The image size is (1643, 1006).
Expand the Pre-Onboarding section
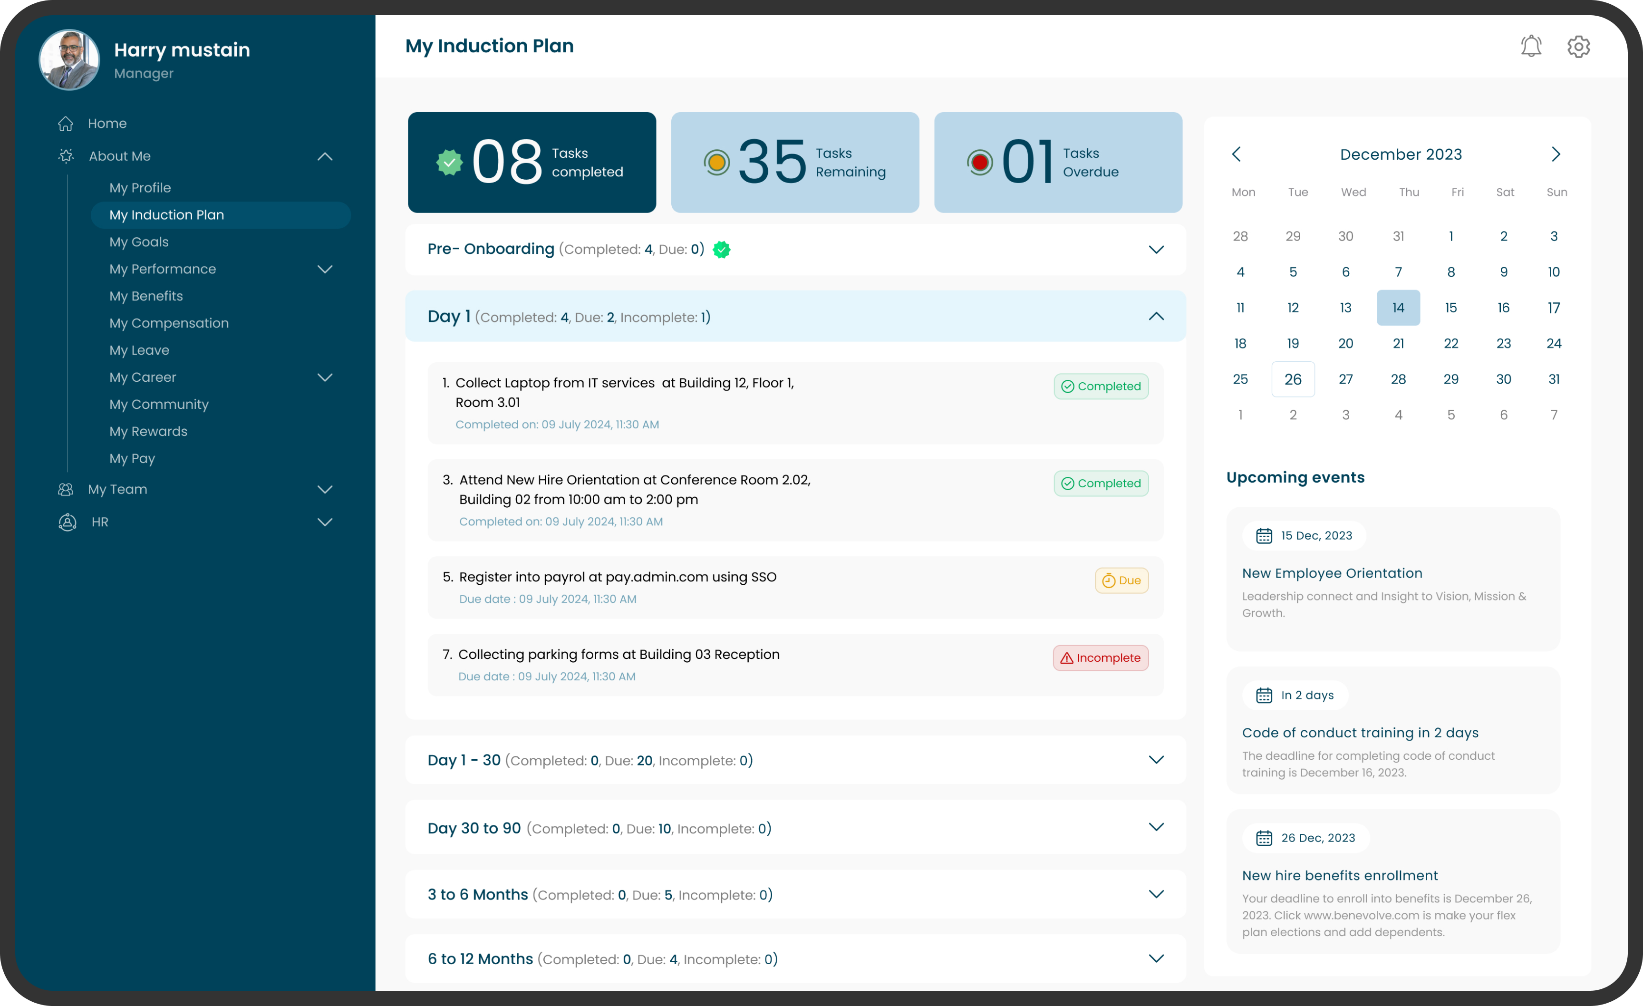pyautogui.click(x=1156, y=249)
